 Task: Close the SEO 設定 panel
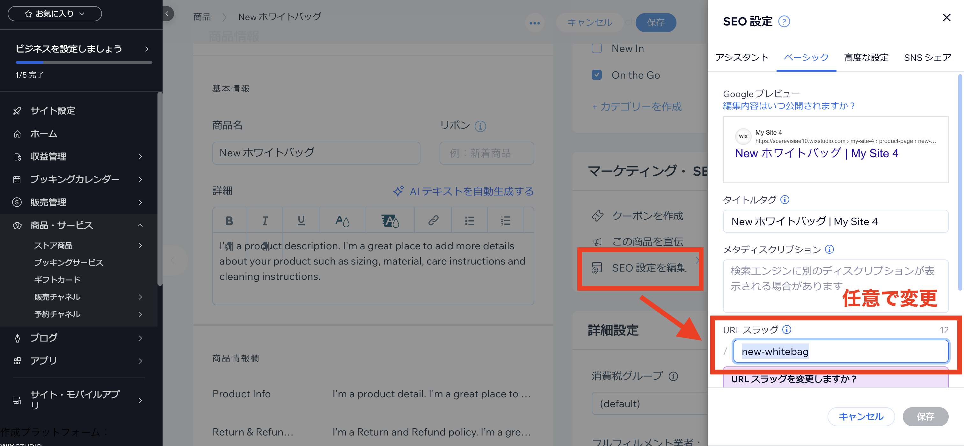(x=946, y=18)
